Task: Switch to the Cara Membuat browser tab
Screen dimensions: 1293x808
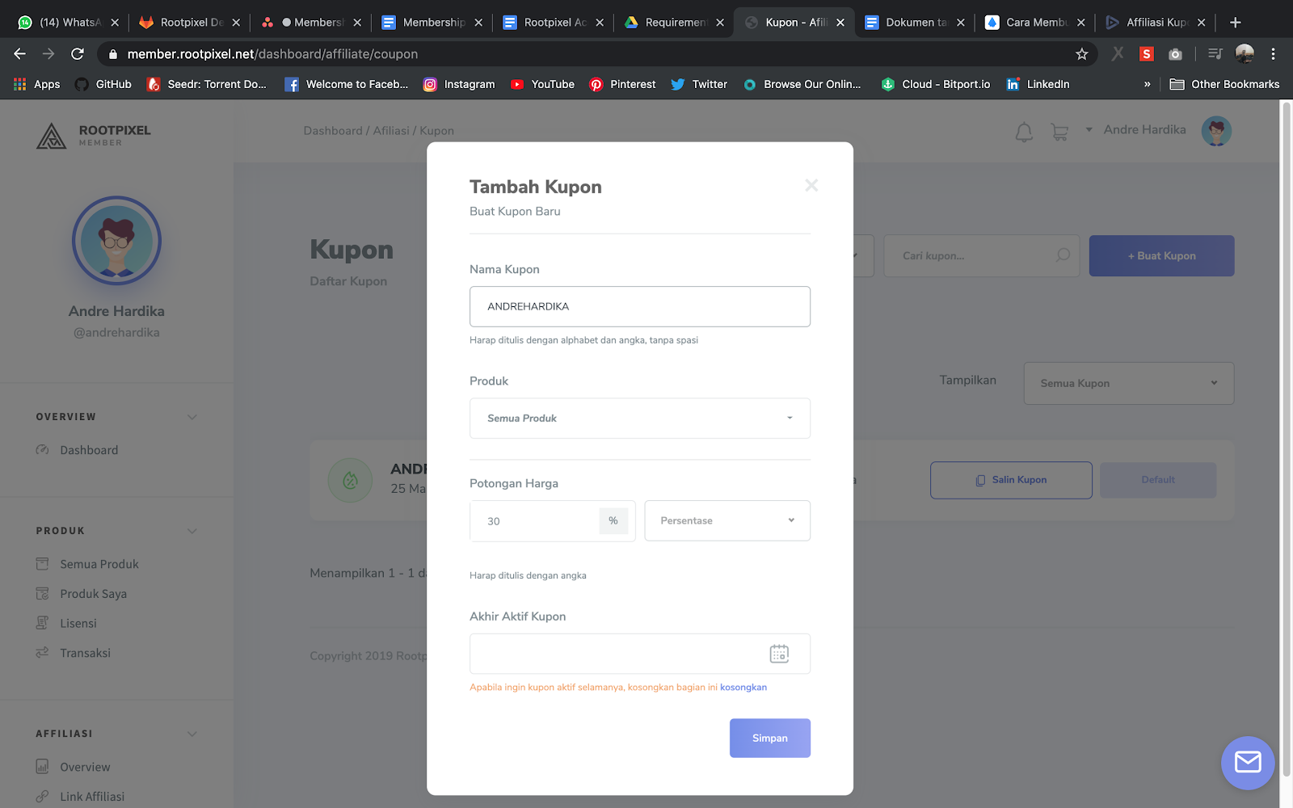Action: point(1034,23)
